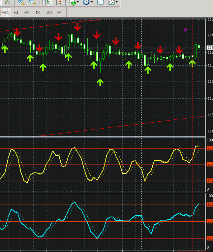The image size is (213, 252).
Task: Click the 50 level label in cyan stochastic
Action: coord(210,221)
